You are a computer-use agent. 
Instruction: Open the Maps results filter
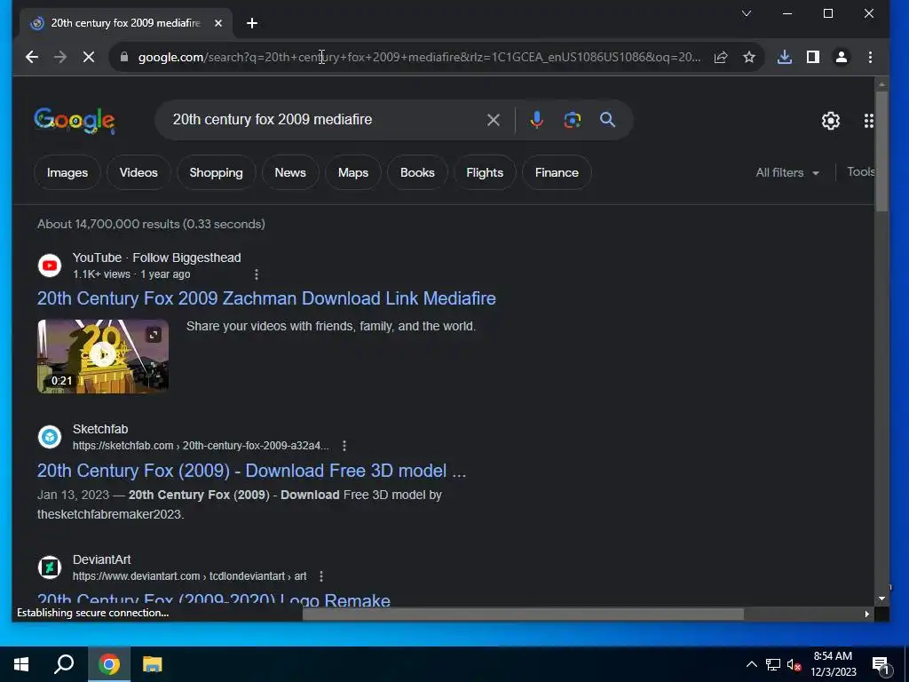click(x=353, y=173)
